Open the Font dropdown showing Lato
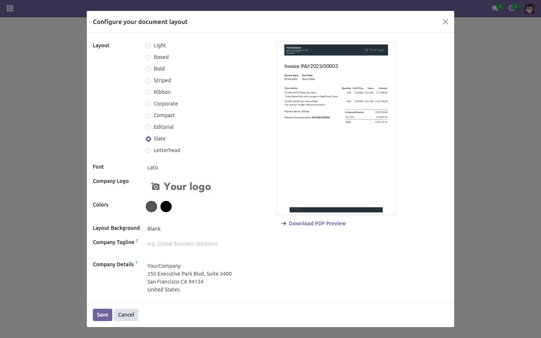The height and width of the screenshot is (338, 541). click(205, 167)
